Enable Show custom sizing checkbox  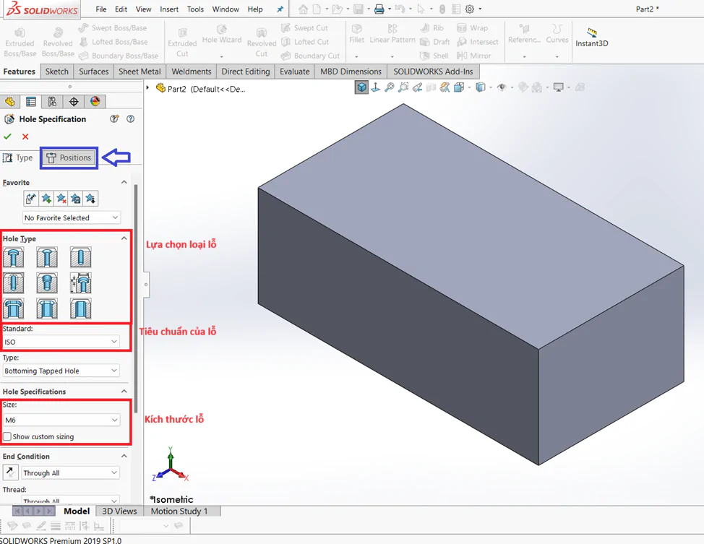[7, 436]
